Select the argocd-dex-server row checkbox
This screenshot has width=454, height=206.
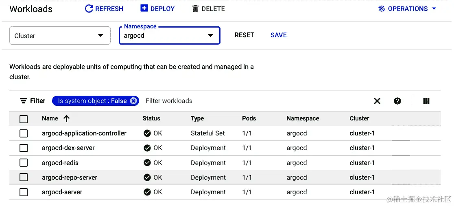point(24,148)
